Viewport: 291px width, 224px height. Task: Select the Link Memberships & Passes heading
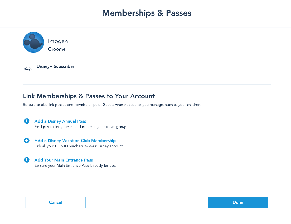89,96
